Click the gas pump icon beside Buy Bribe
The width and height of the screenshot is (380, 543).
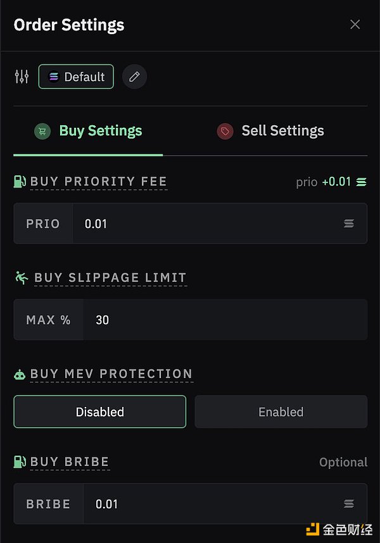coord(20,462)
